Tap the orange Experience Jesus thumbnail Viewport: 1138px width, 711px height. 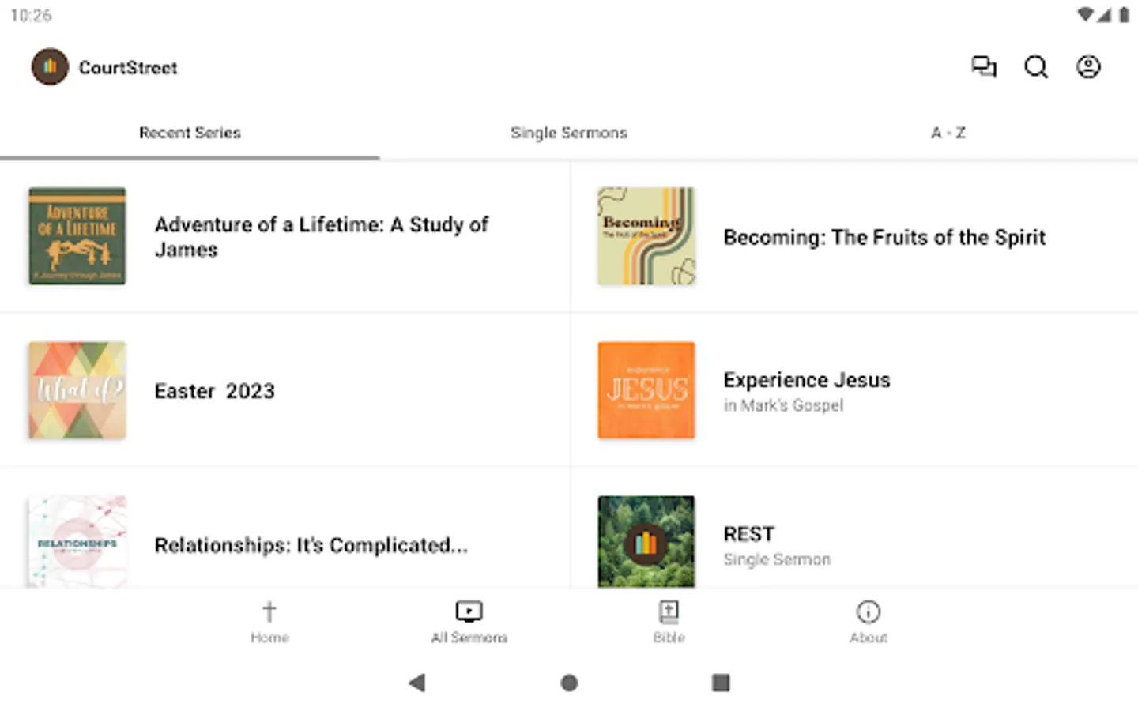tap(646, 390)
